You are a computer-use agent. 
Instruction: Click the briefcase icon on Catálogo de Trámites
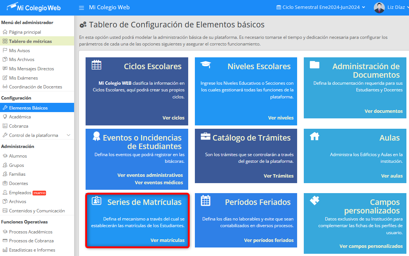[206, 136]
